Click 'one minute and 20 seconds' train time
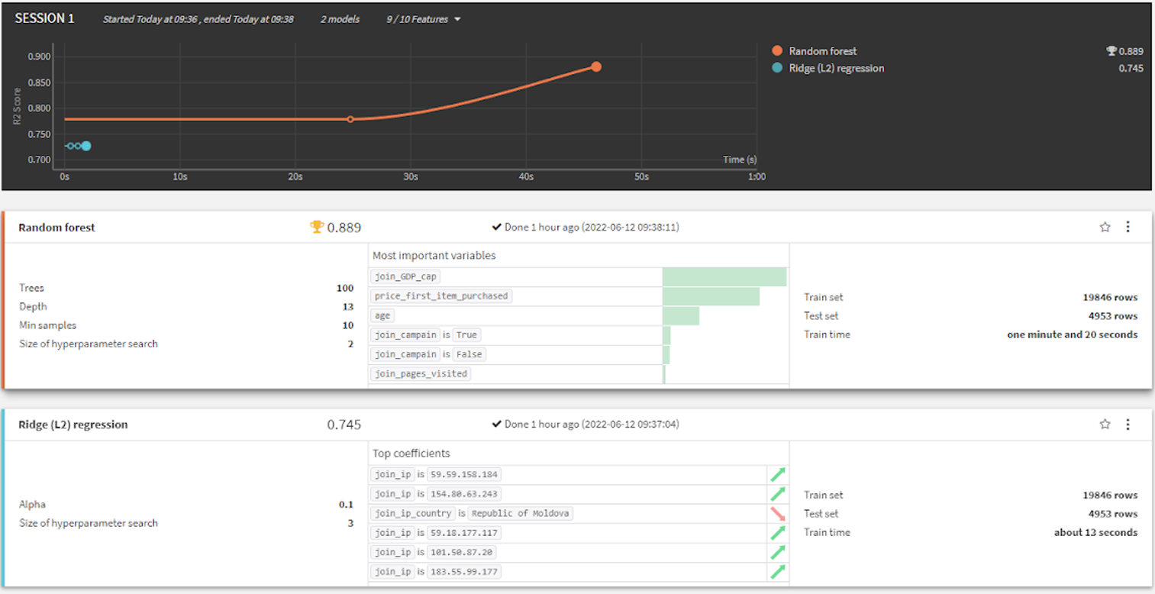1155x594 pixels. (x=1073, y=334)
